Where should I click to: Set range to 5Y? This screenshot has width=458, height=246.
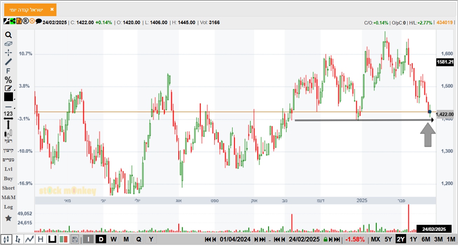click(388, 239)
